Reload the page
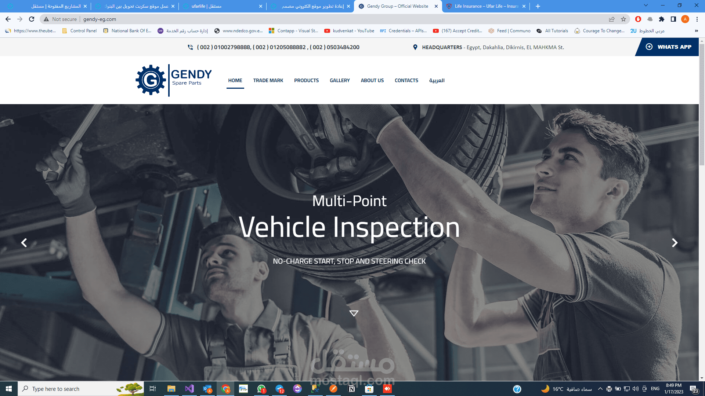 click(x=32, y=19)
